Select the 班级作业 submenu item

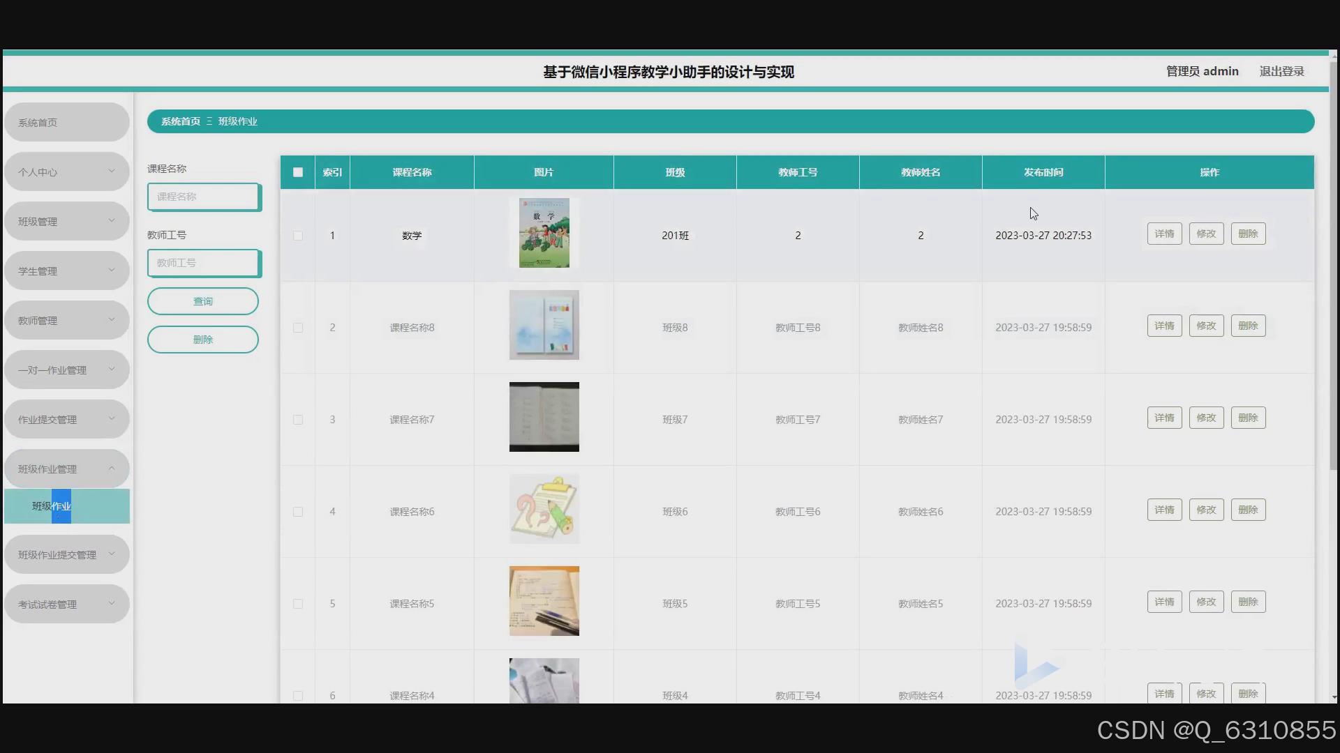(66, 506)
